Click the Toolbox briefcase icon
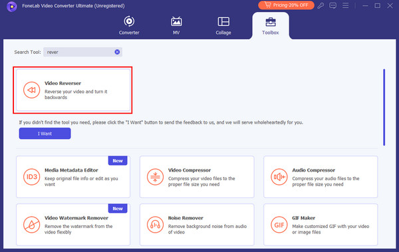399x252 pixels. coord(271,22)
